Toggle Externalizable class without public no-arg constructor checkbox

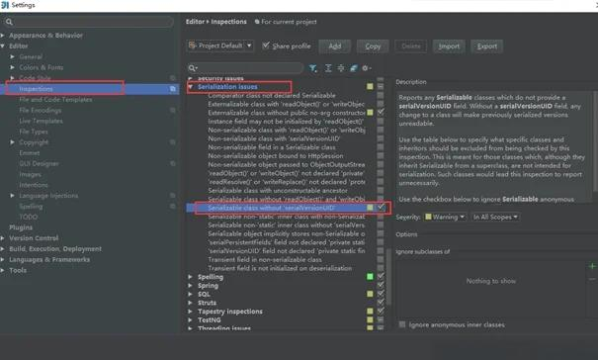coord(381,112)
